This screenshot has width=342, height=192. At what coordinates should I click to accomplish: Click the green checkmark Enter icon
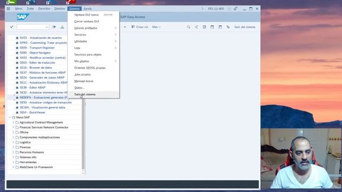point(12,27)
